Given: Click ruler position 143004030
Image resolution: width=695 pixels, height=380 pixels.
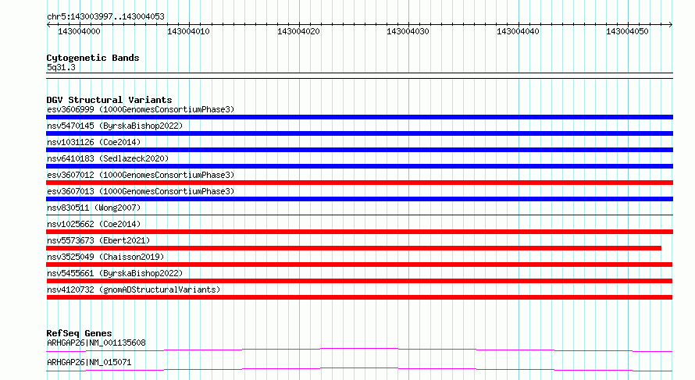Looking at the screenshot, I should pyautogui.click(x=408, y=31).
